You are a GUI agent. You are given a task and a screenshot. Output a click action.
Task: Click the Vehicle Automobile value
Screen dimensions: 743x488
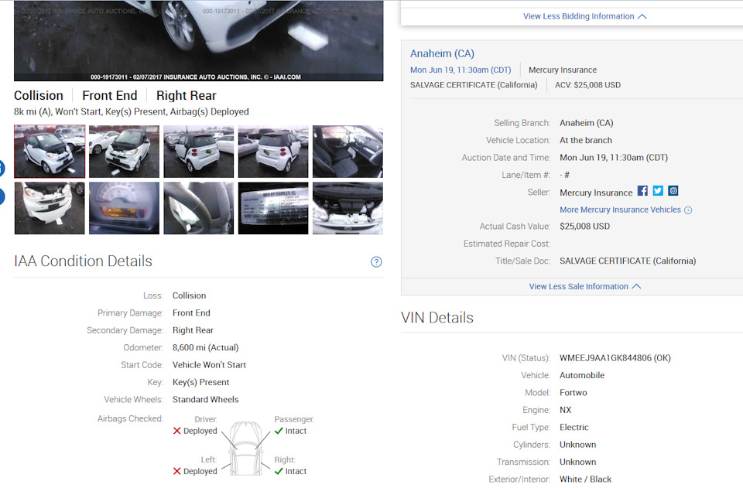[582, 375]
